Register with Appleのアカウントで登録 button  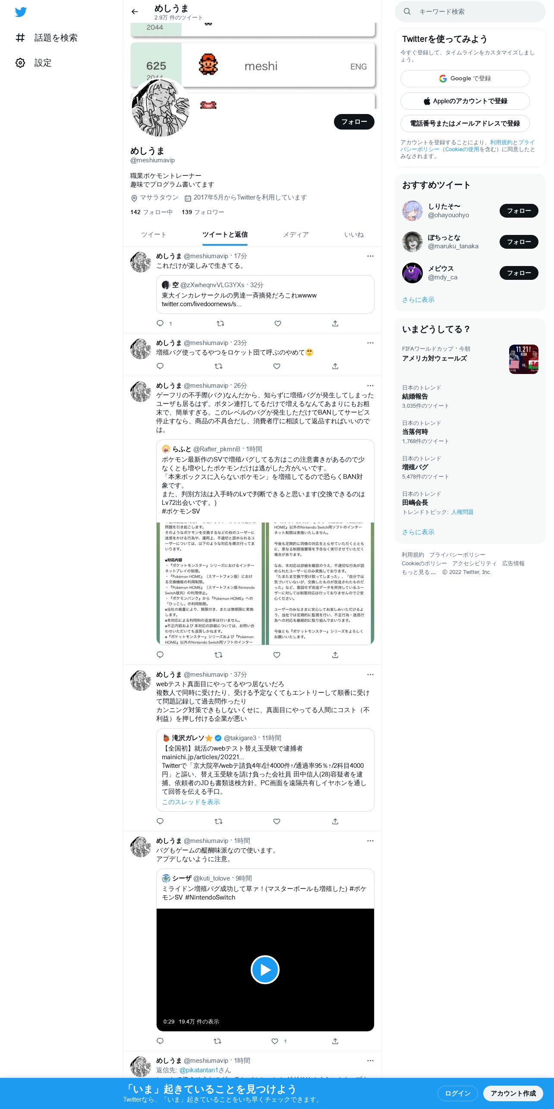[465, 101]
